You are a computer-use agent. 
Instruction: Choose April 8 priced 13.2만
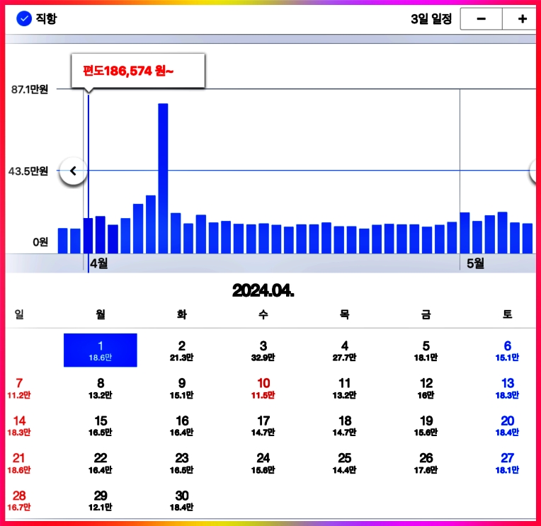[101, 389]
